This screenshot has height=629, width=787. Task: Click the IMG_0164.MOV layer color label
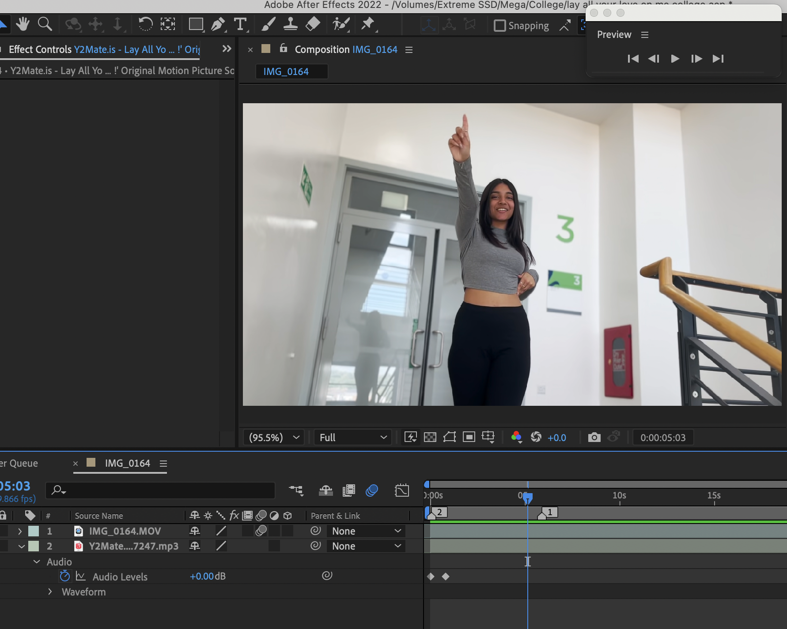(34, 531)
